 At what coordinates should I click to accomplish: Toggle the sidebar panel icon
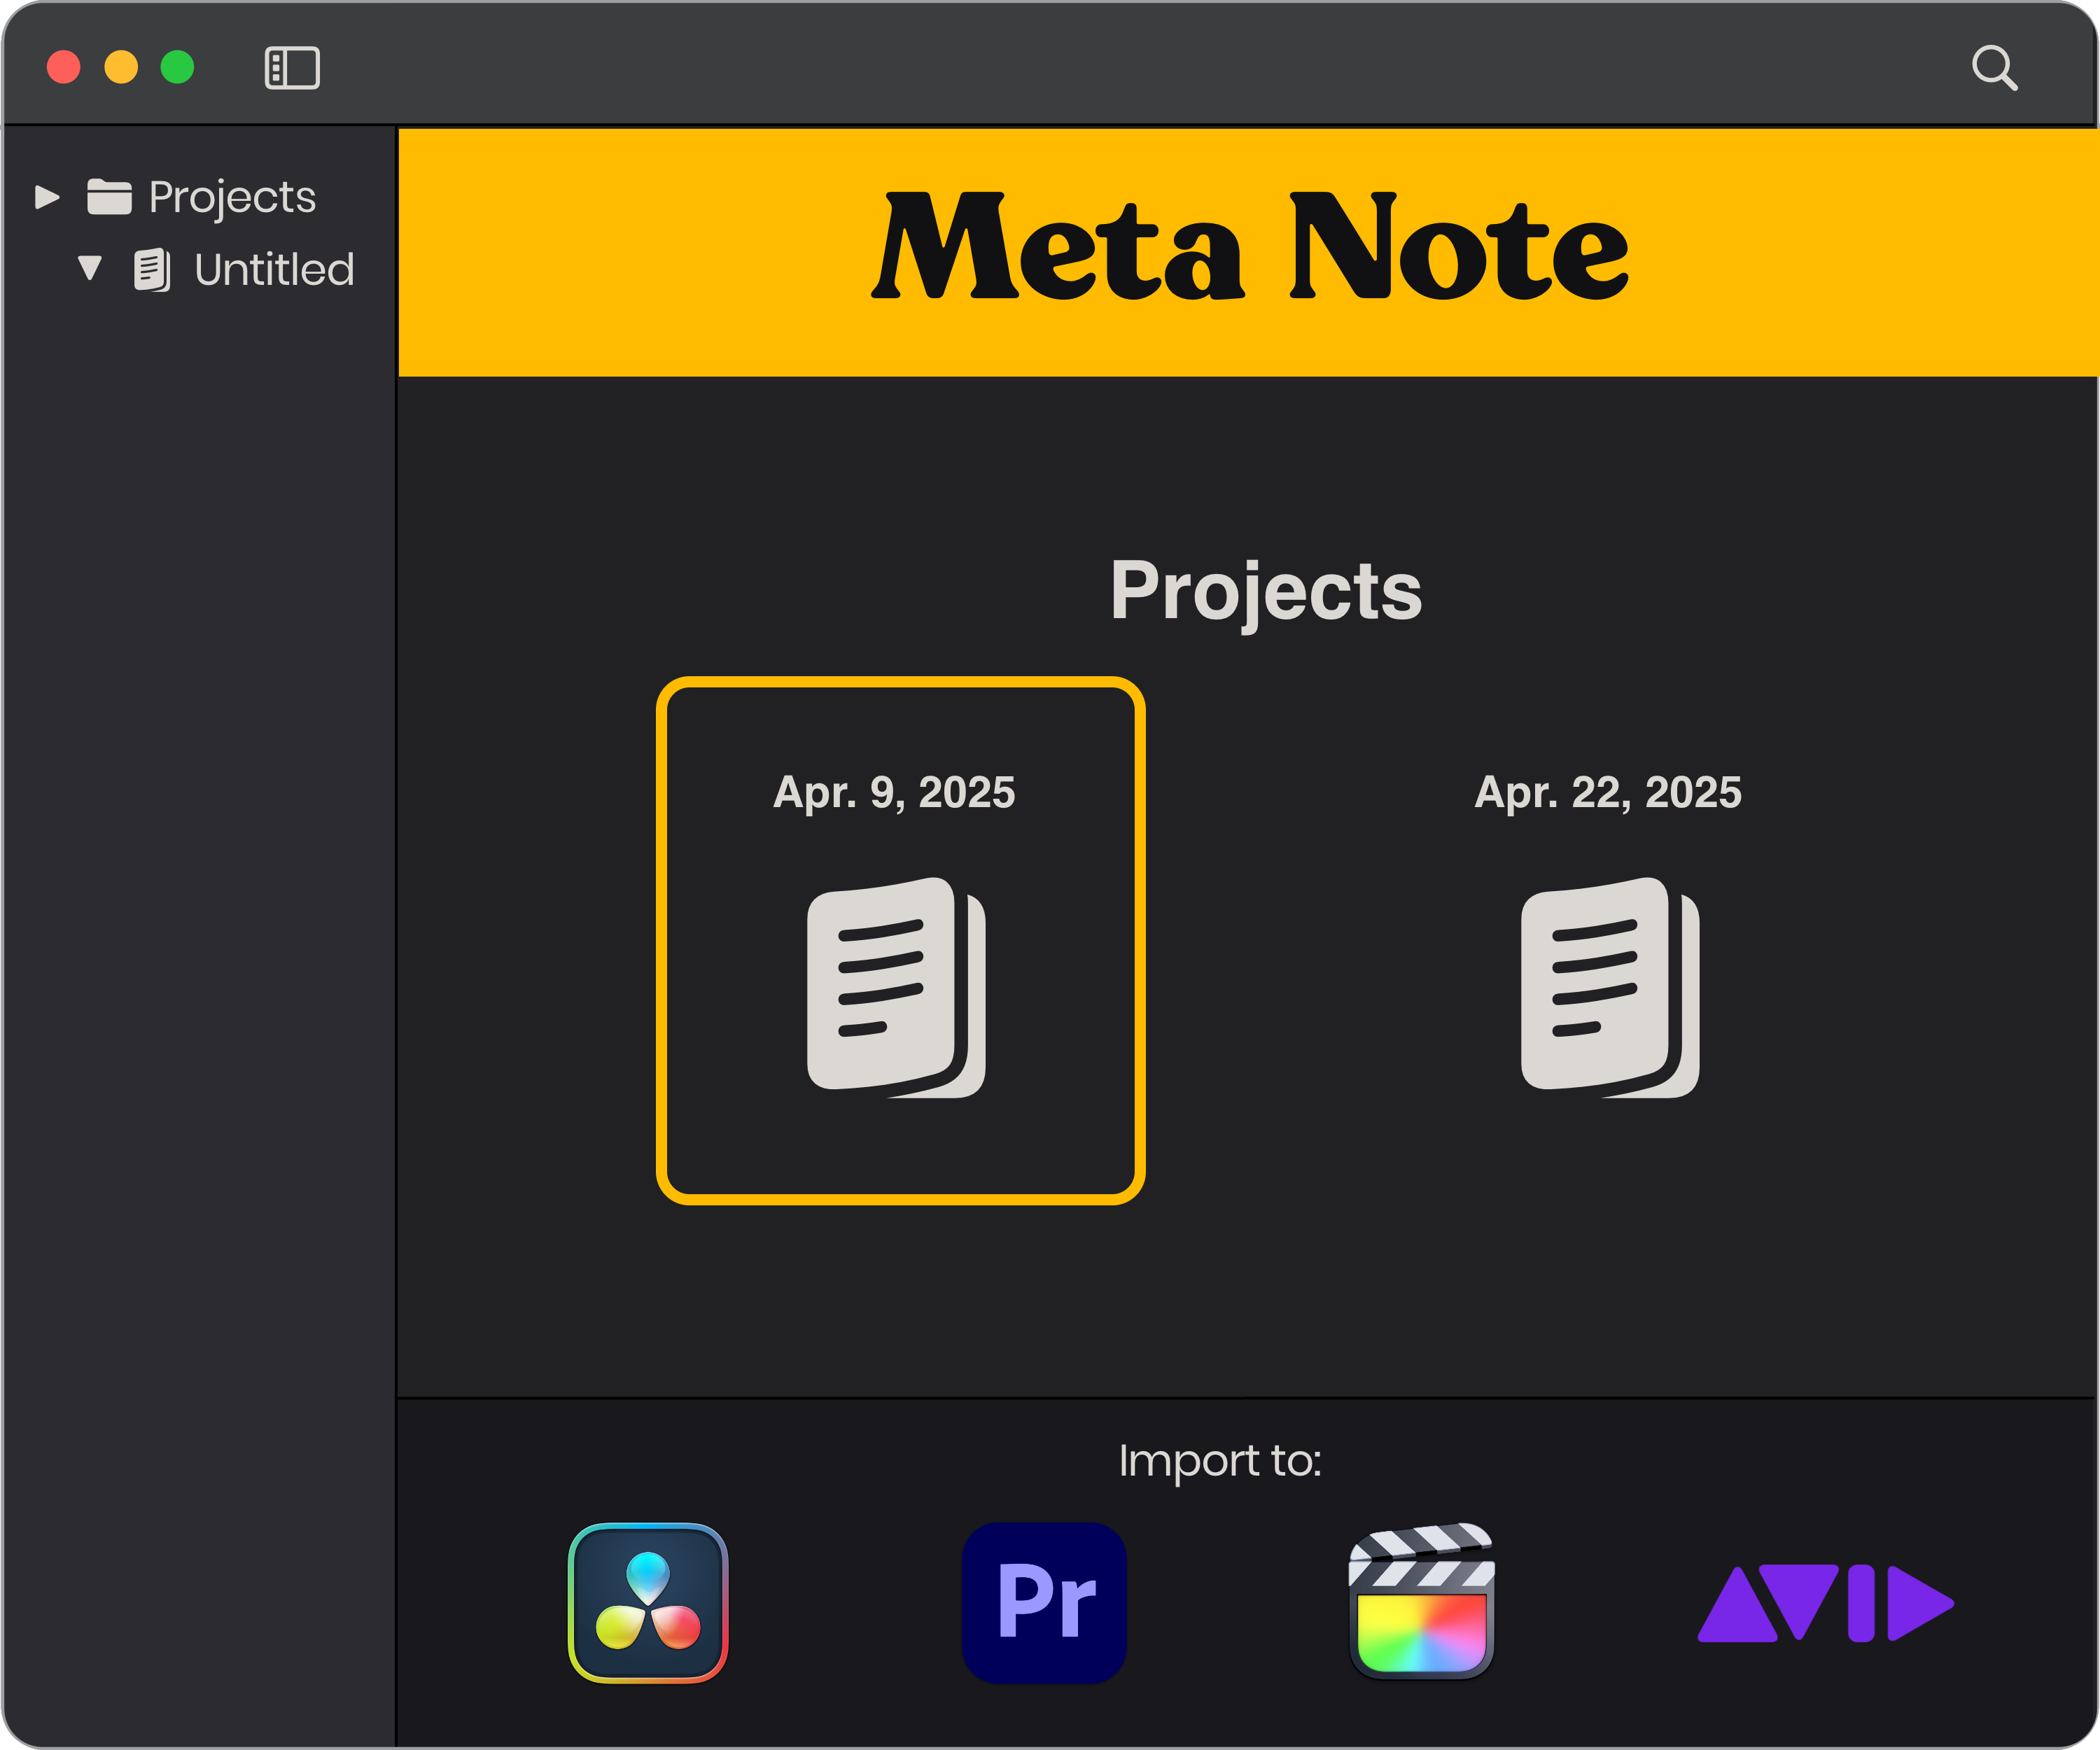pyautogui.click(x=292, y=68)
